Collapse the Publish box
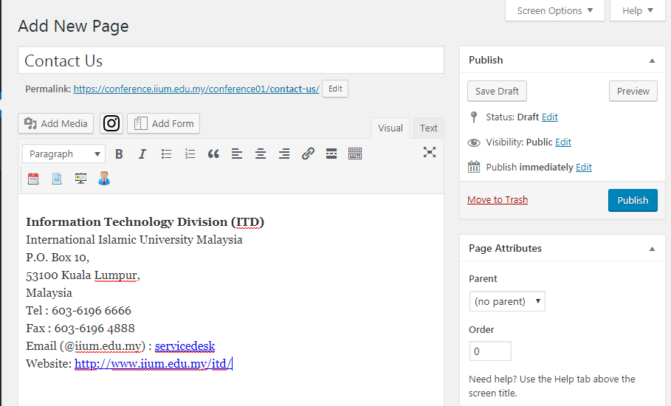Image resolution: width=671 pixels, height=406 pixels. pos(652,61)
